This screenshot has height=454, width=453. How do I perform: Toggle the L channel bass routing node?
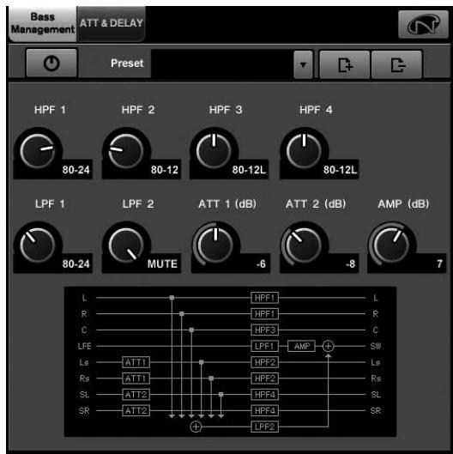pyautogui.click(x=172, y=298)
